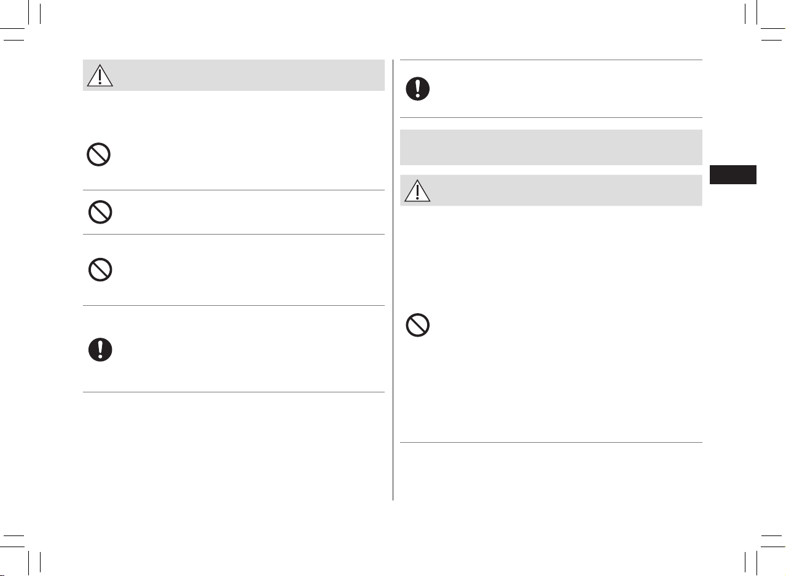Select the third prohibition icon in left column
The width and height of the screenshot is (786, 576).
(100, 270)
